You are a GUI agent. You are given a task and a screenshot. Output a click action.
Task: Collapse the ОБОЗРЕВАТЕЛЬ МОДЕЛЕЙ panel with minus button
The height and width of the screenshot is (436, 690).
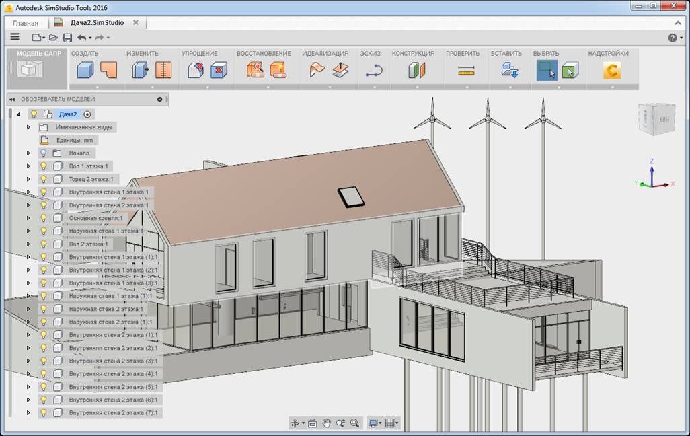159,99
